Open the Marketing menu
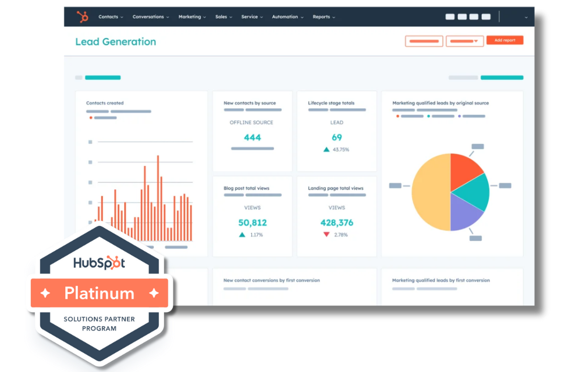The image size is (574, 372). pyautogui.click(x=192, y=17)
